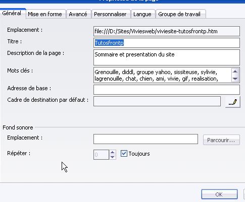Image resolution: width=245 pixels, height=202 pixels.
Task: Confirm with the OK button
Action: click(x=219, y=194)
